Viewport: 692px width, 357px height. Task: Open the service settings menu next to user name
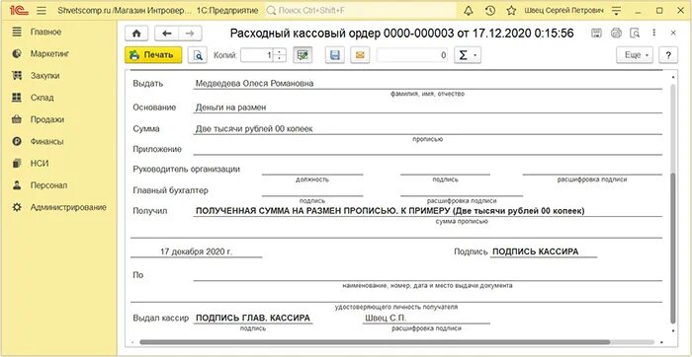pos(616,11)
